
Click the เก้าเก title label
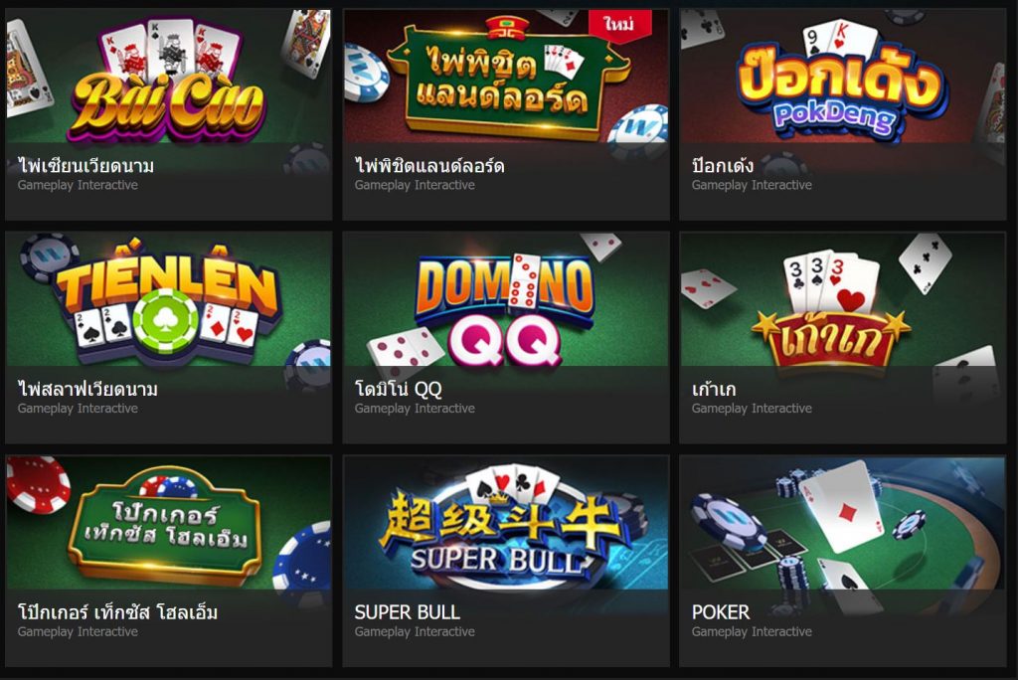(x=714, y=389)
